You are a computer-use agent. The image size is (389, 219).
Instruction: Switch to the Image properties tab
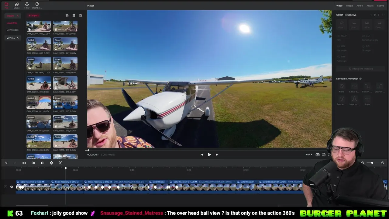click(349, 5)
